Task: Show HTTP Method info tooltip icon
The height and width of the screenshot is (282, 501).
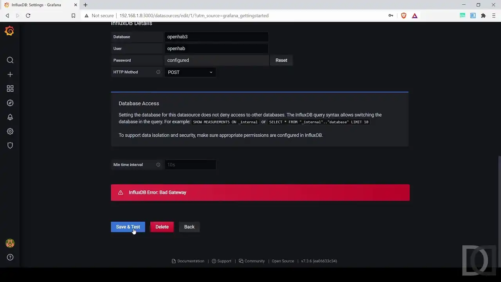Action: [x=158, y=72]
